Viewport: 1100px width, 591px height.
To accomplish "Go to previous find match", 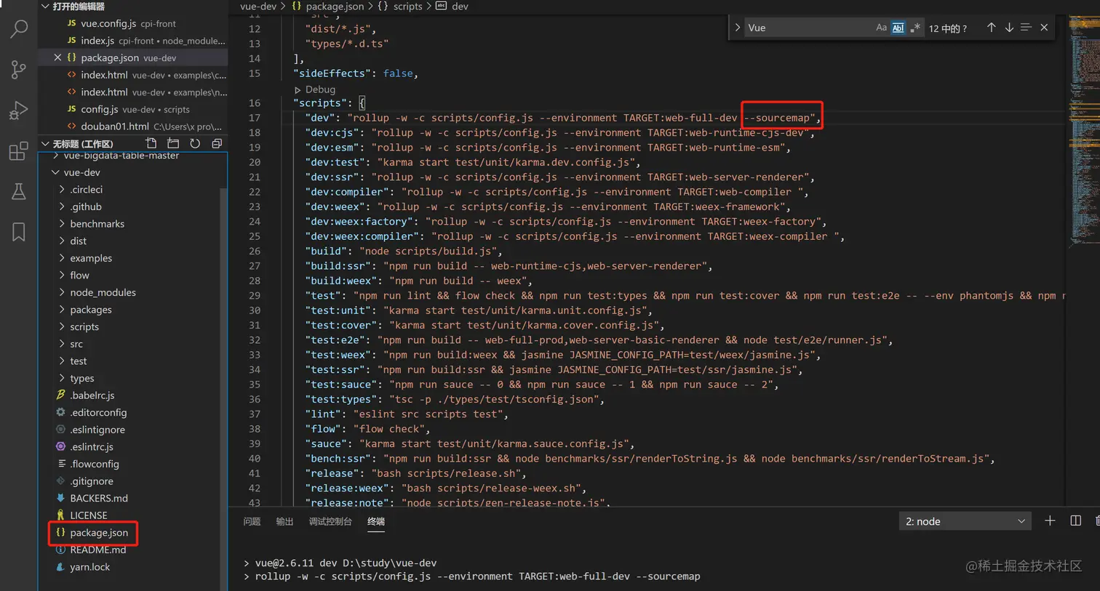I will point(991,28).
